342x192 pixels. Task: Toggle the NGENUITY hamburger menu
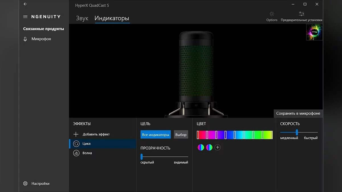click(25, 17)
